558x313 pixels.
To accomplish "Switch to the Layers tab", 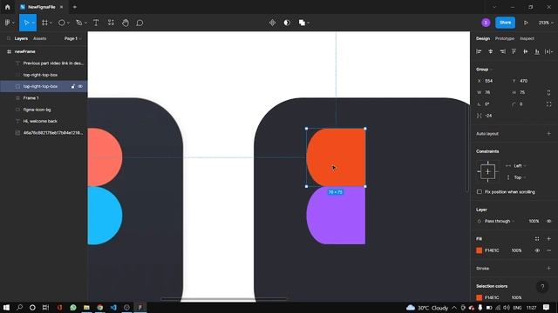I will [21, 38].
